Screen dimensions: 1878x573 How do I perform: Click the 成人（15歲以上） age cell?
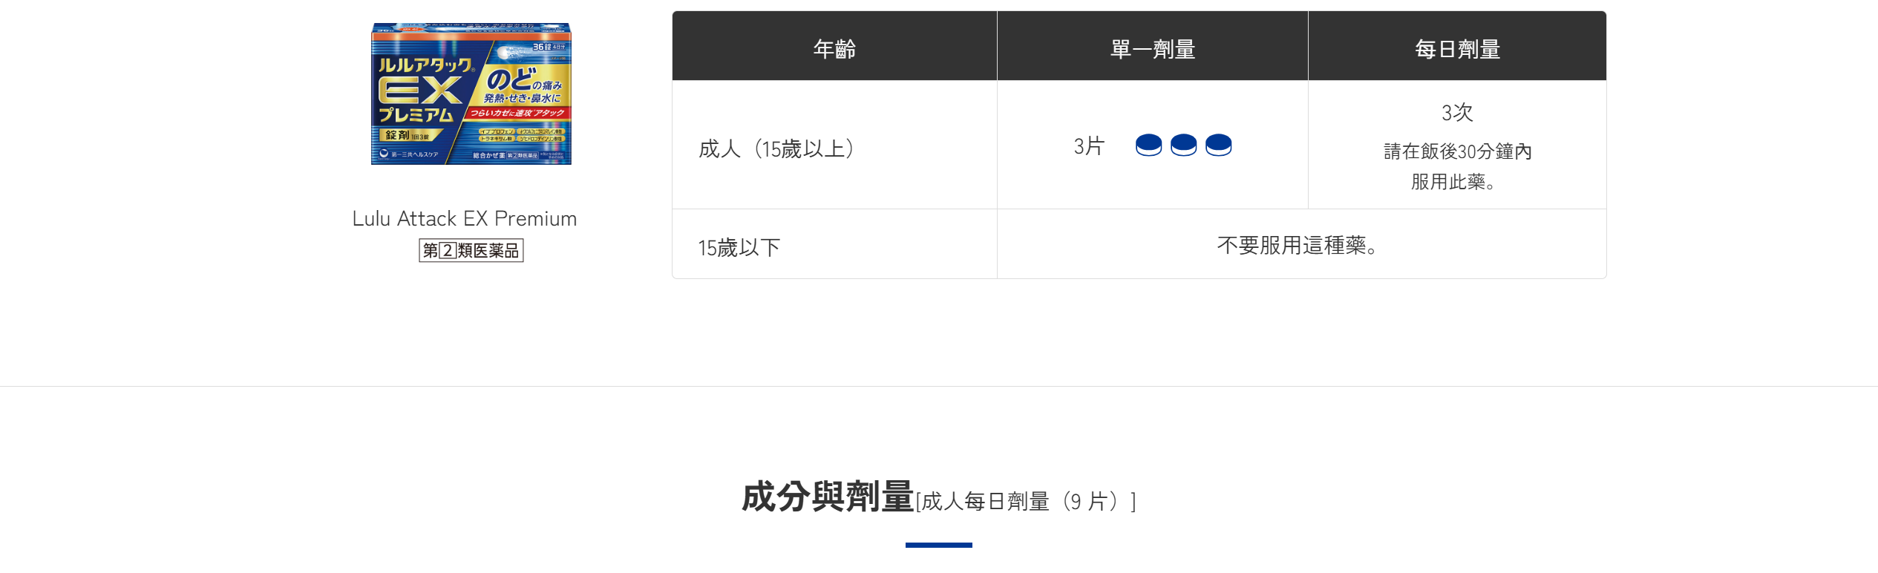(x=777, y=148)
